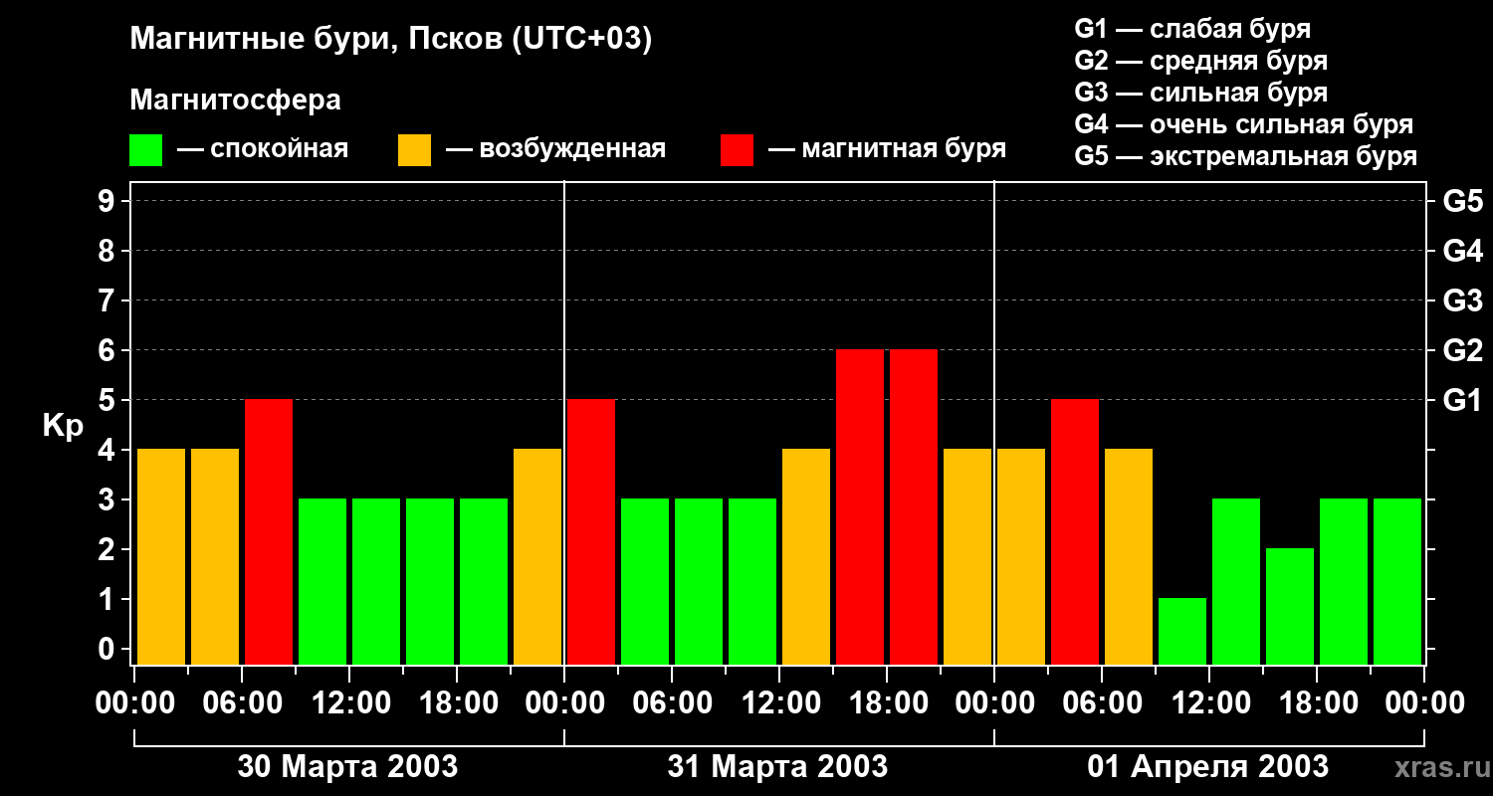Click the green 18:00–21:00 bar on 30 Марта

pyautogui.click(x=484, y=582)
